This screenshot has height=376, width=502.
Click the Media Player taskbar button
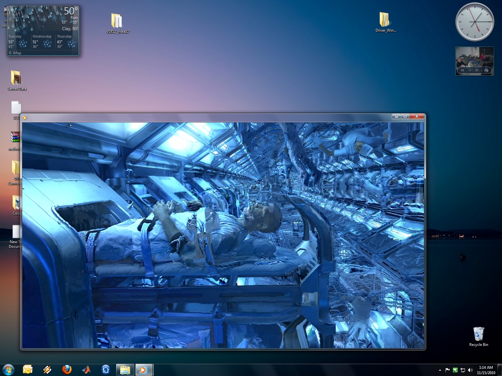pos(144,370)
